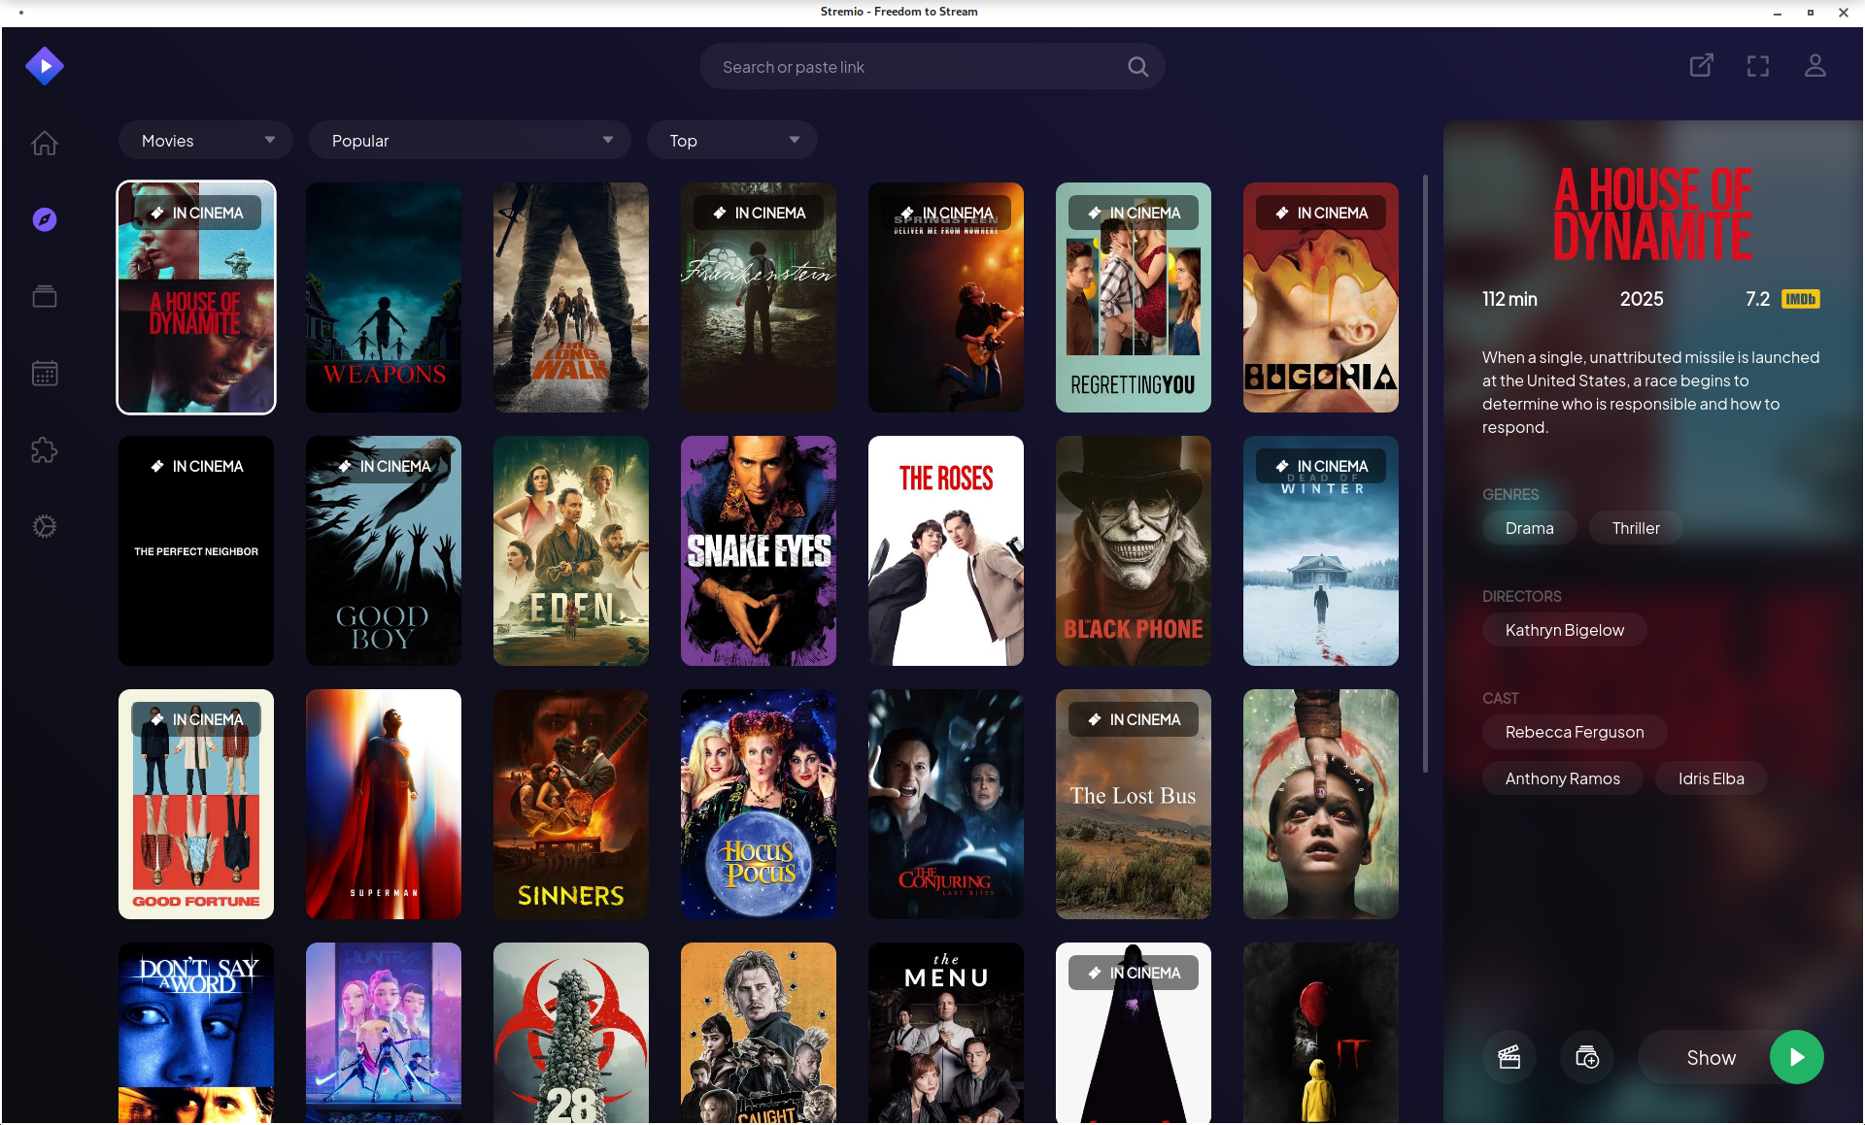Select the Discover compass icon
The image size is (1865, 1125).
[x=45, y=219]
